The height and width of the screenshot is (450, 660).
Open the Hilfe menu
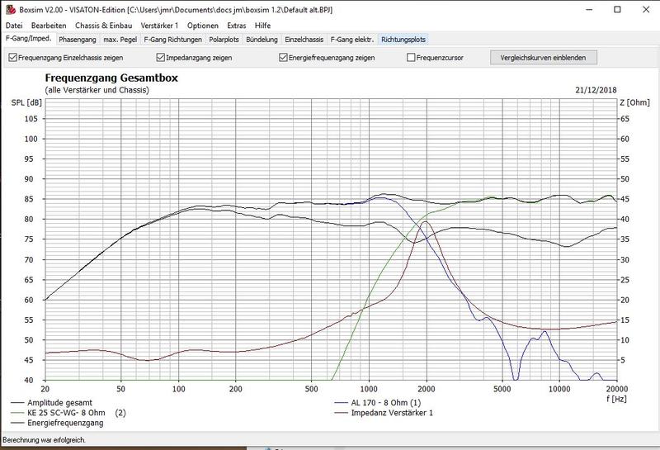[262, 26]
